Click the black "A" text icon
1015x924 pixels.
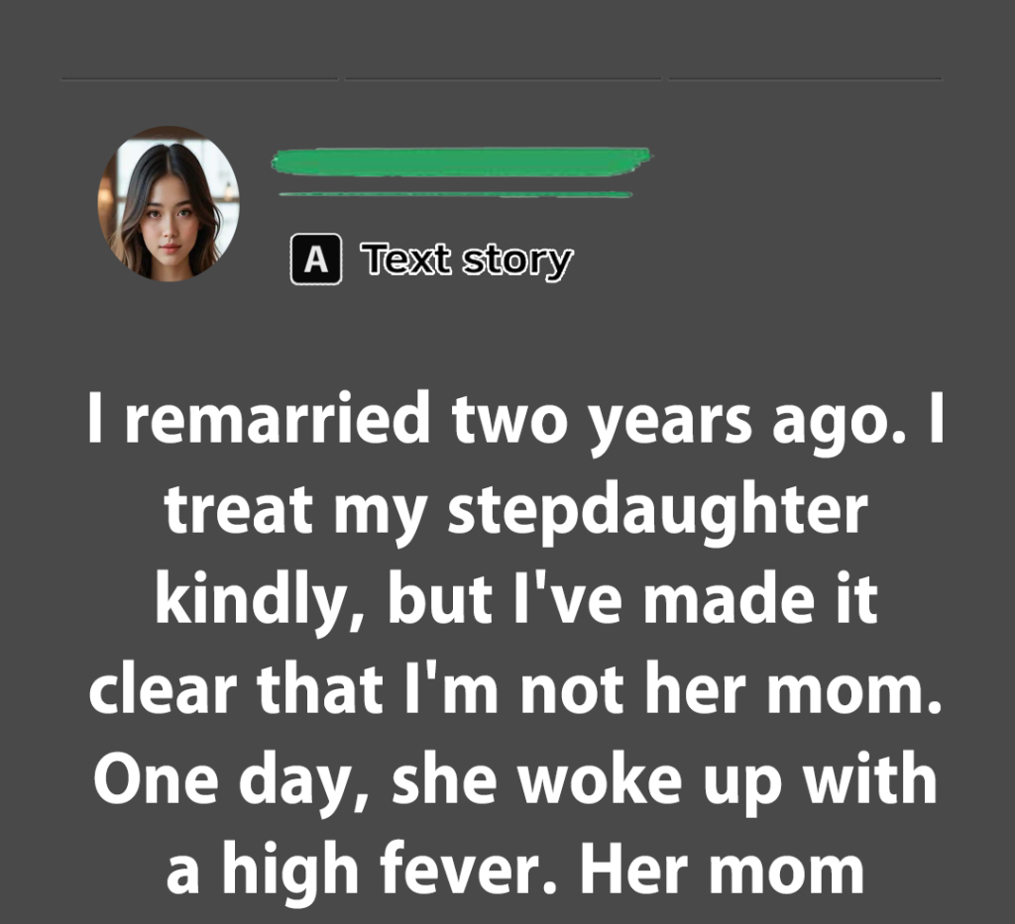point(316,260)
